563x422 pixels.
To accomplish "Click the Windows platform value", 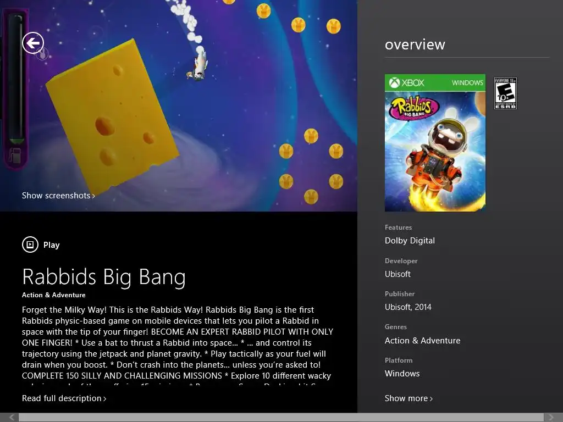I will [x=402, y=374].
